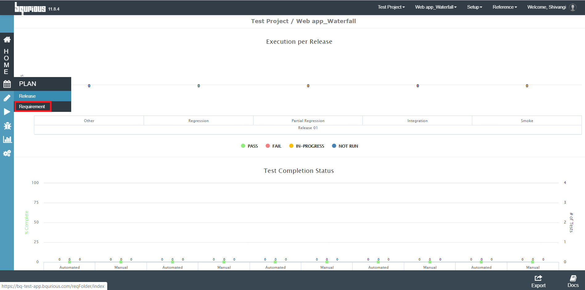Expand the Test Project dropdown
585x290 pixels.
click(x=391, y=7)
